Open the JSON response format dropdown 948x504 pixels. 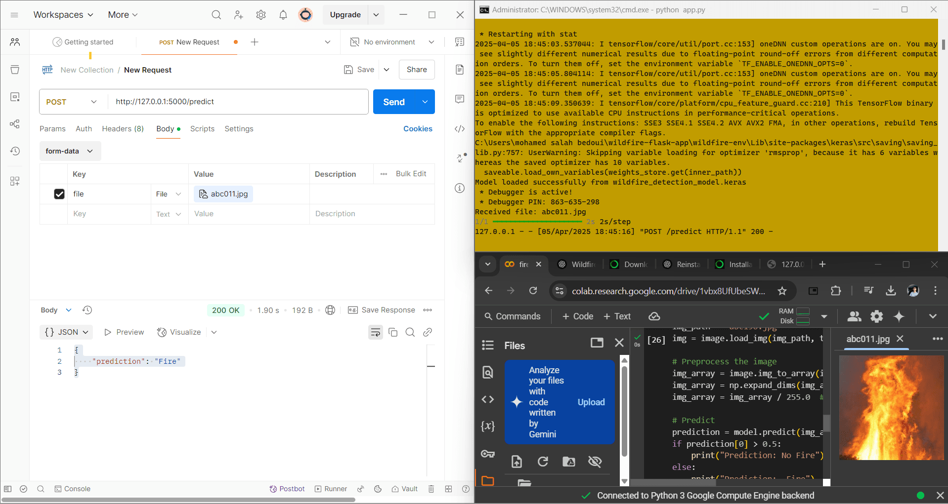pos(66,332)
